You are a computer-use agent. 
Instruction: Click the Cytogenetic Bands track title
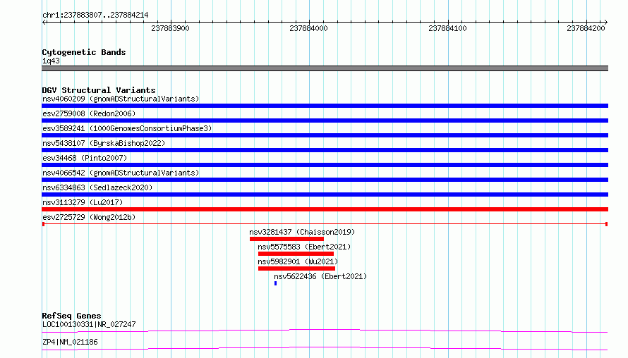(x=84, y=52)
